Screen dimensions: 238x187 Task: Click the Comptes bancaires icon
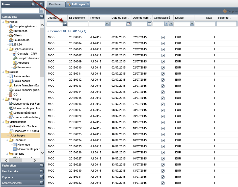tap(15, 58)
